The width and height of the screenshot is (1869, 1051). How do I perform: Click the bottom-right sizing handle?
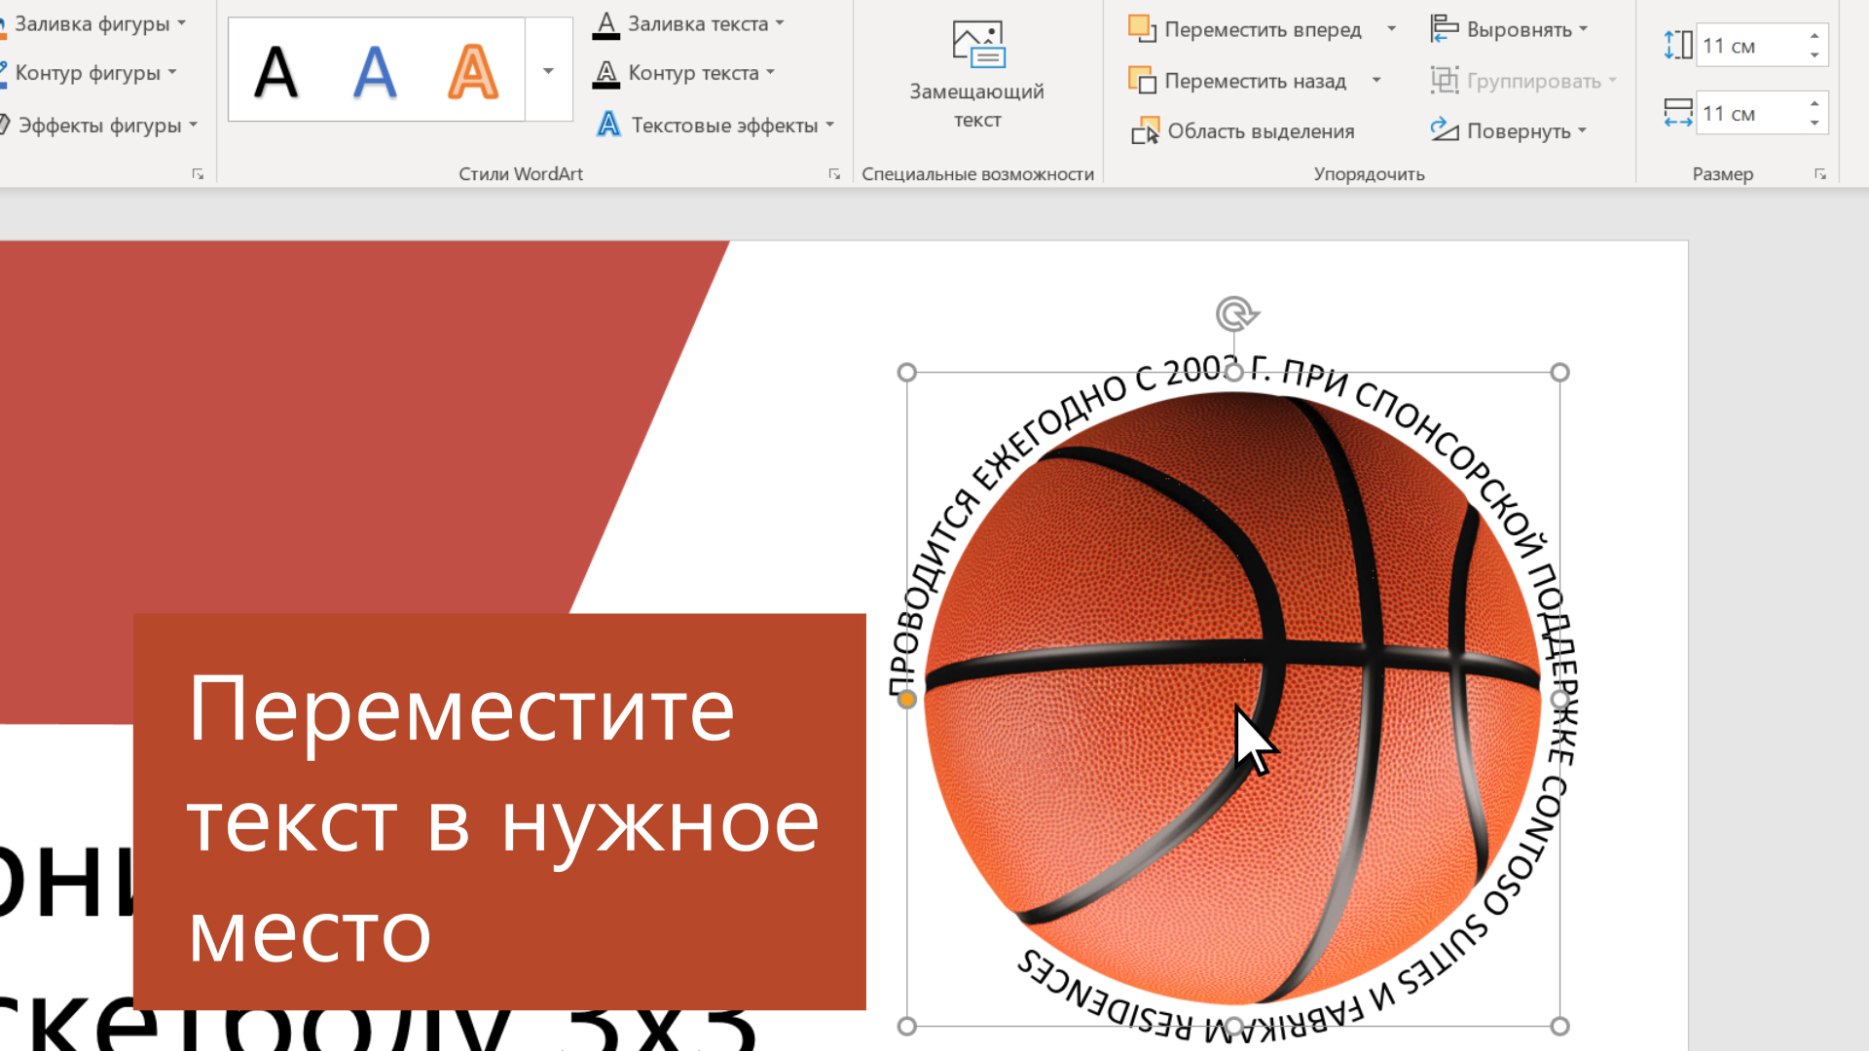1559,1026
